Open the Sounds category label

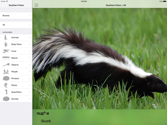[x=15, y=99]
